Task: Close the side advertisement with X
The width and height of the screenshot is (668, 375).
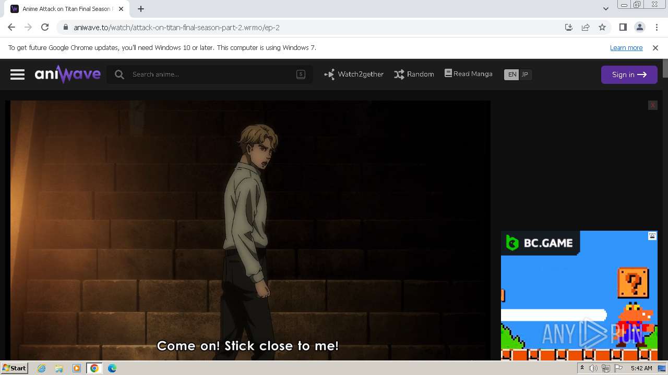Action: [x=652, y=105]
